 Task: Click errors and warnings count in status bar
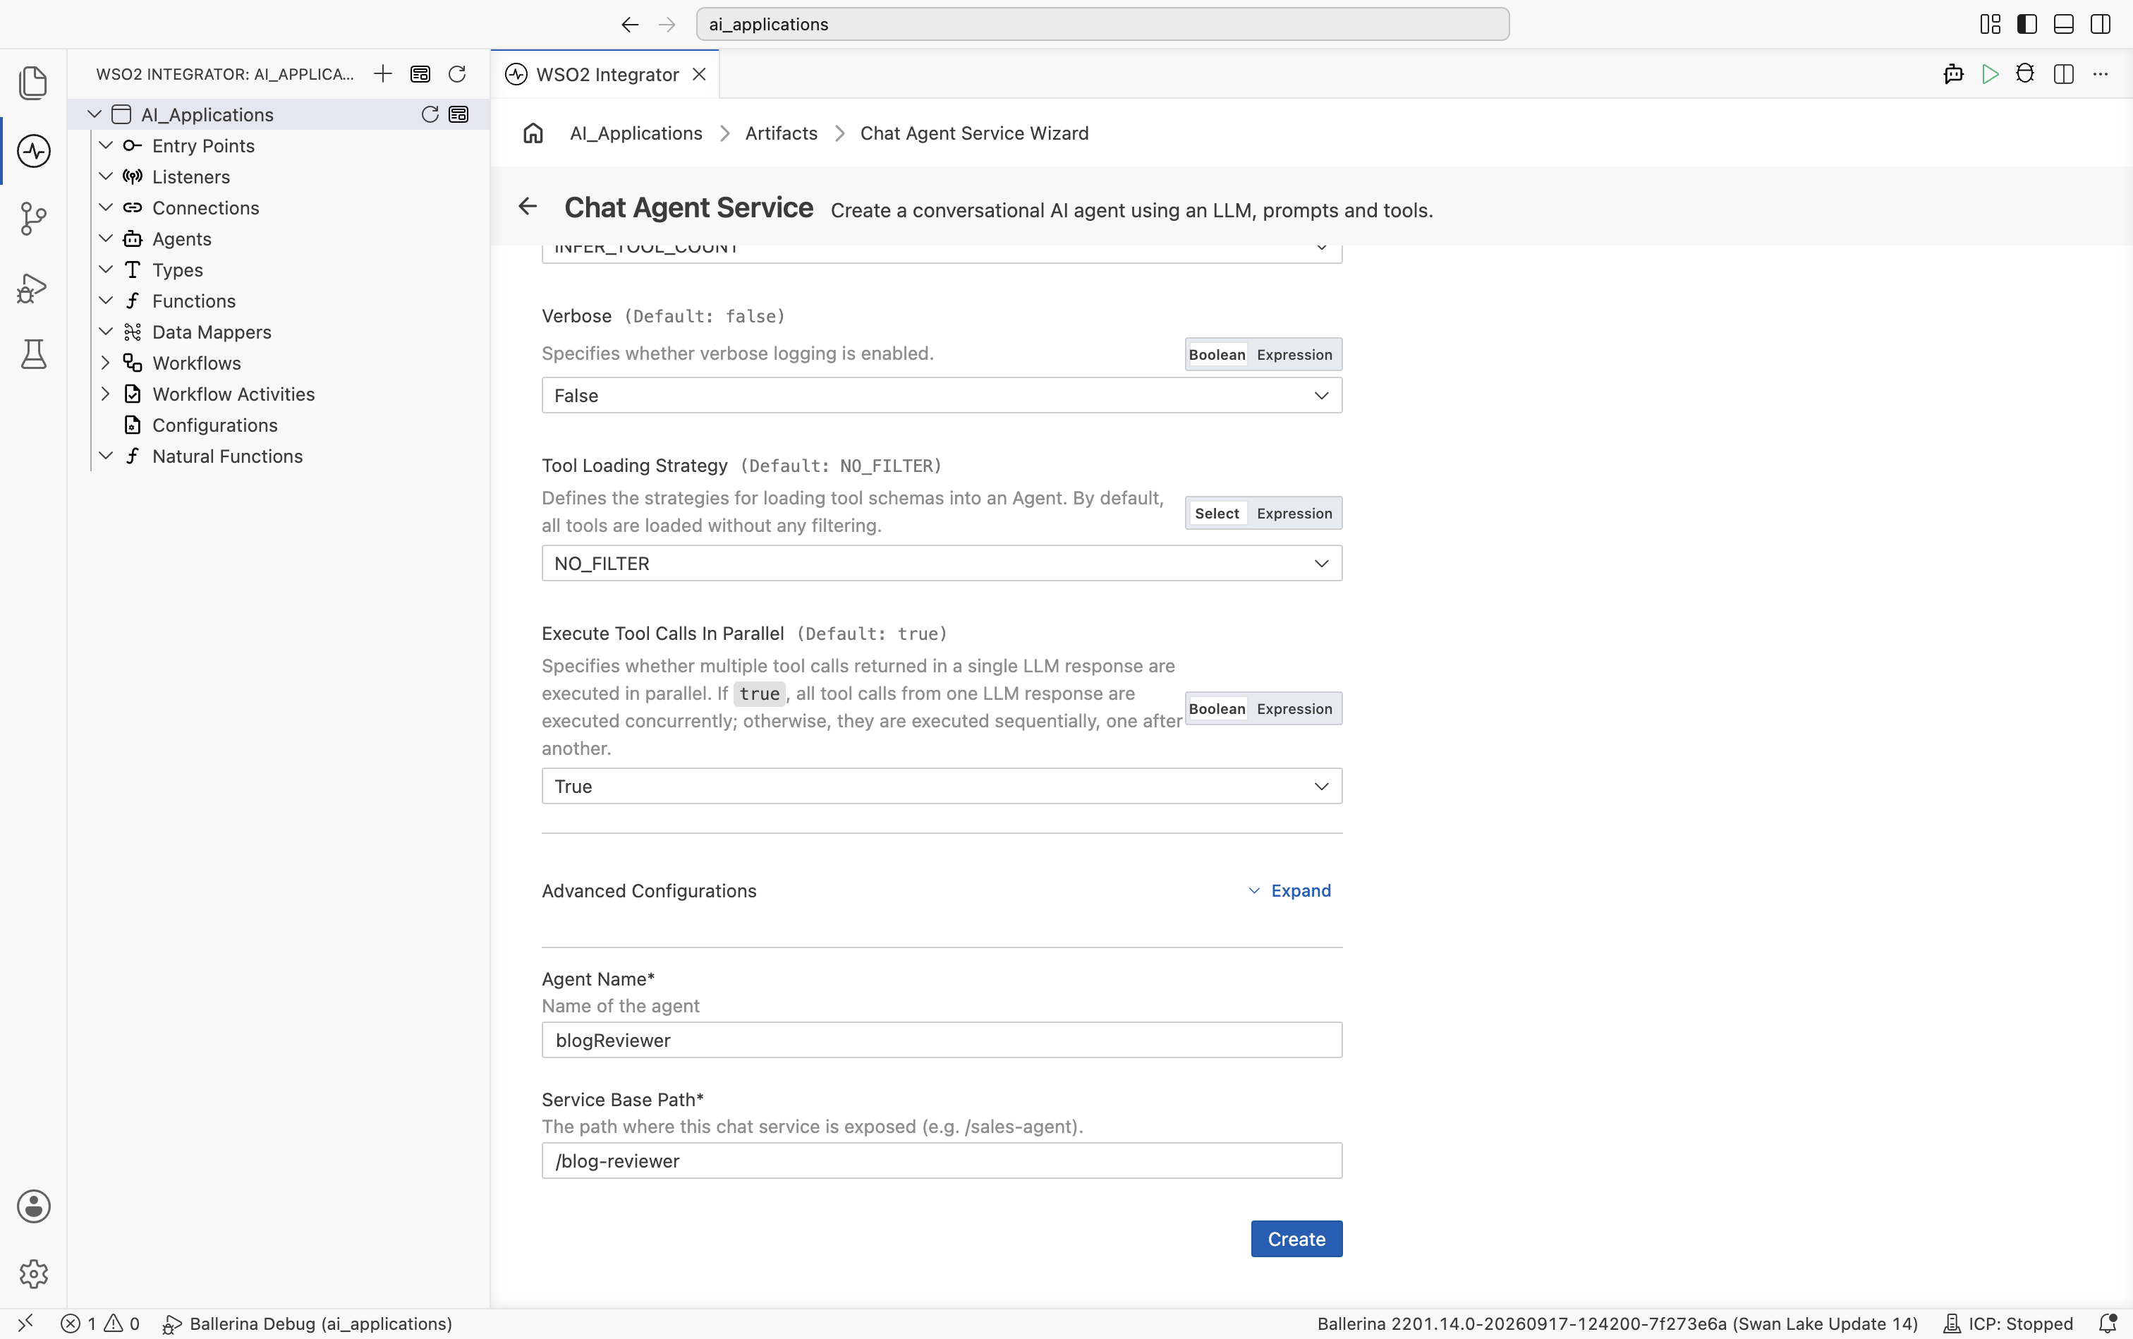tap(100, 1324)
